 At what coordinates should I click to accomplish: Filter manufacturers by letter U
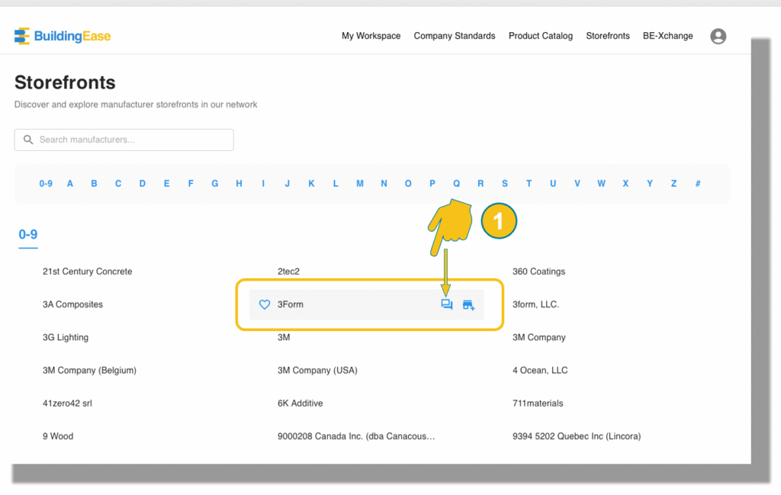point(553,184)
